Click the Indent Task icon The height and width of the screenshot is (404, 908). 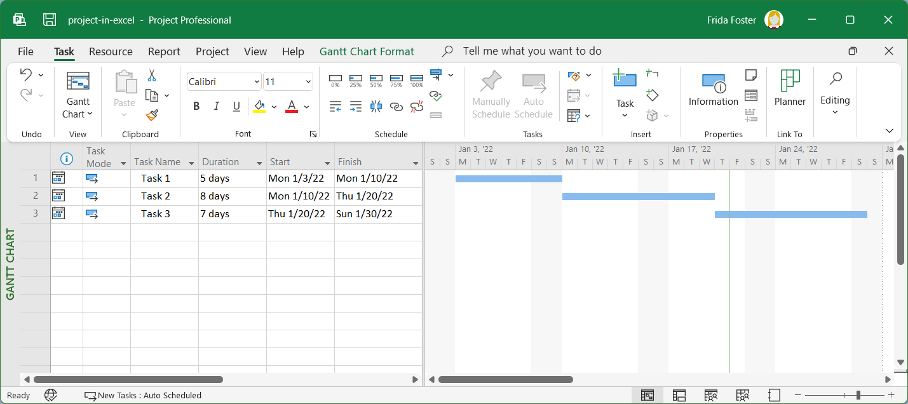[356, 106]
